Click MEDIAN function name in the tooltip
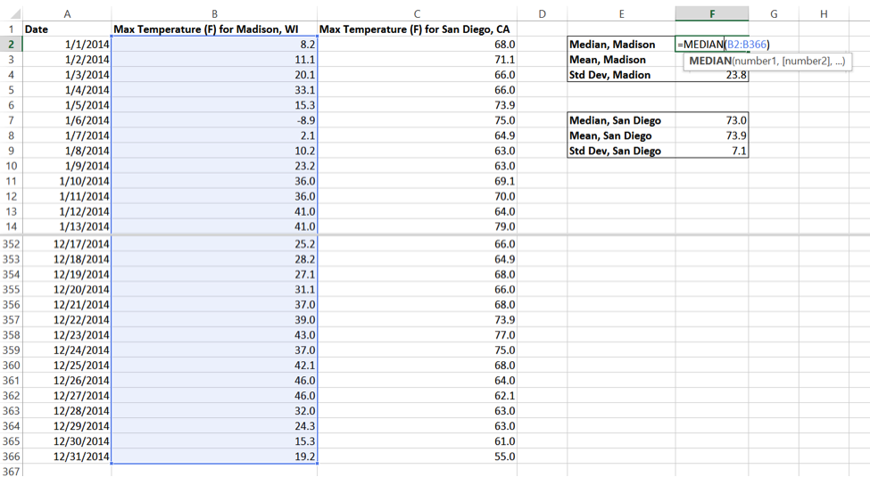 (710, 62)
